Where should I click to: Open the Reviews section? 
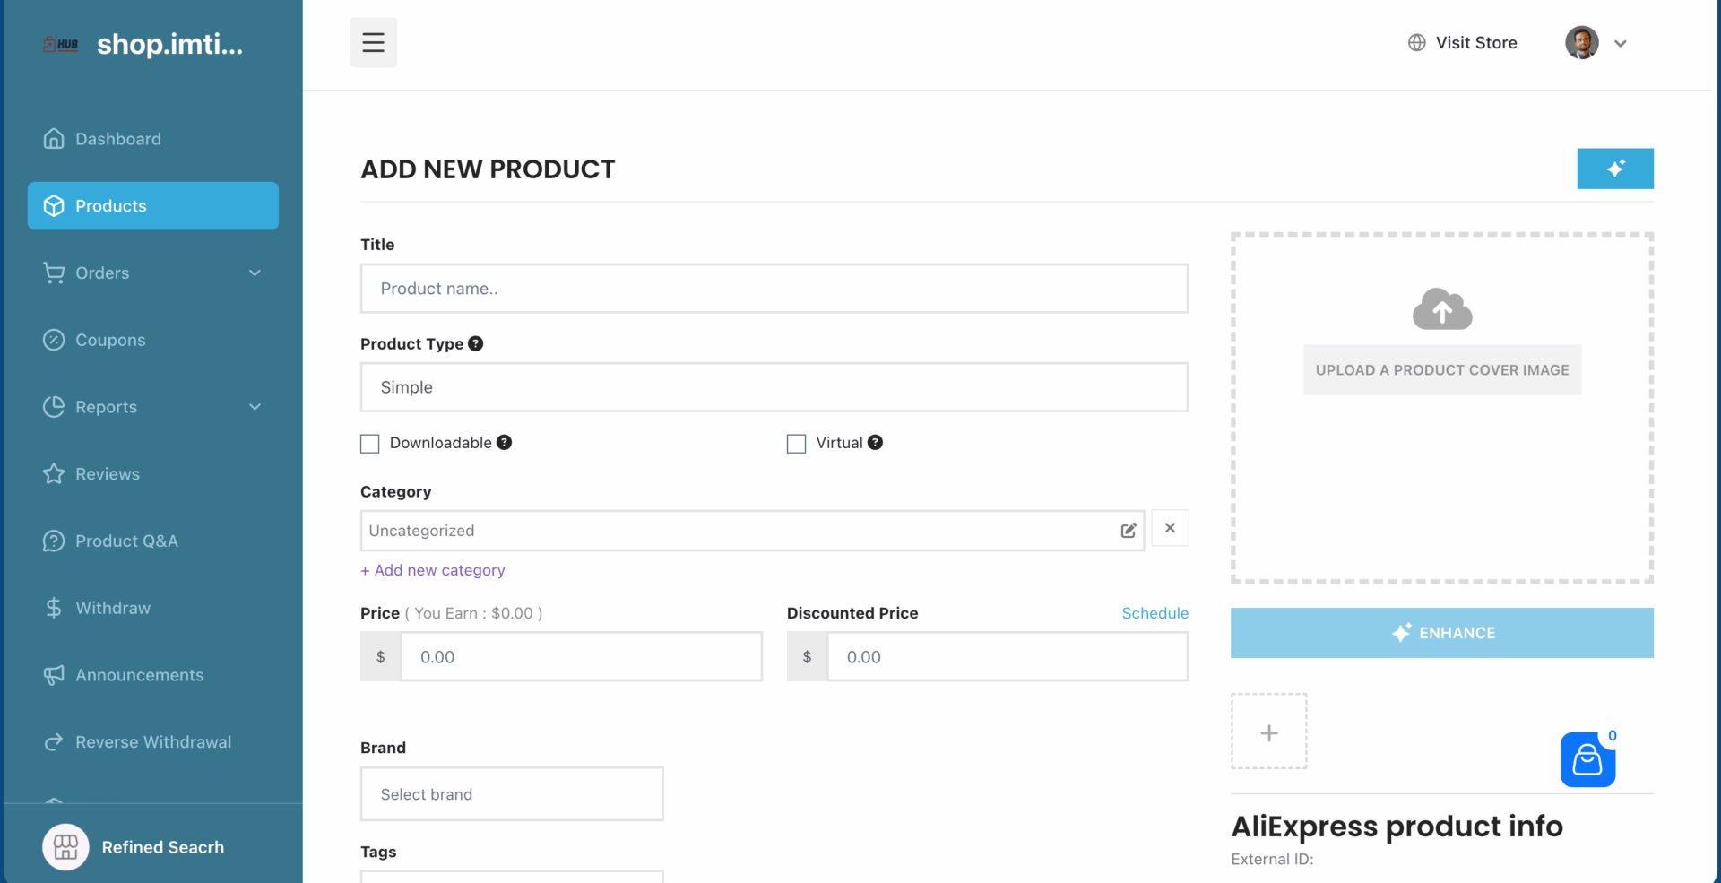pyautogui.click(x=108, y=473)
